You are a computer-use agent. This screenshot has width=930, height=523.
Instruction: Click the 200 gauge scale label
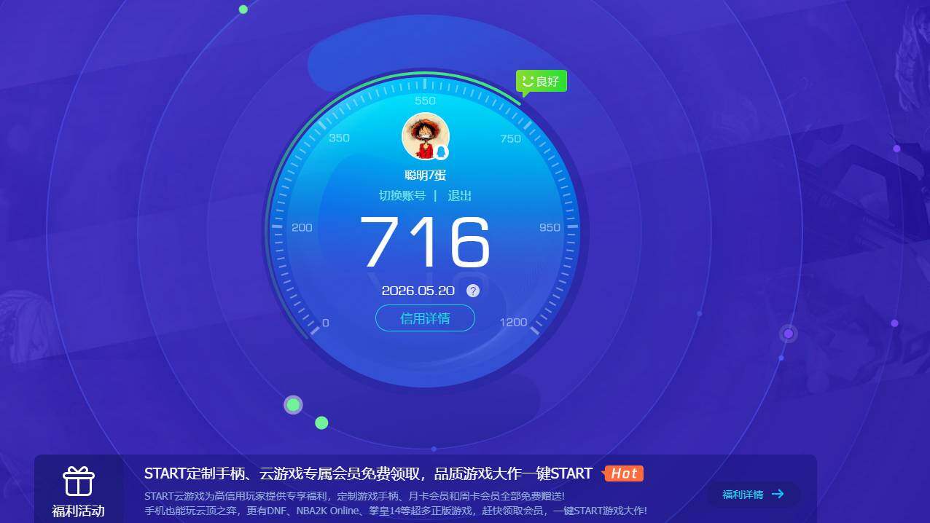(302, 227)
